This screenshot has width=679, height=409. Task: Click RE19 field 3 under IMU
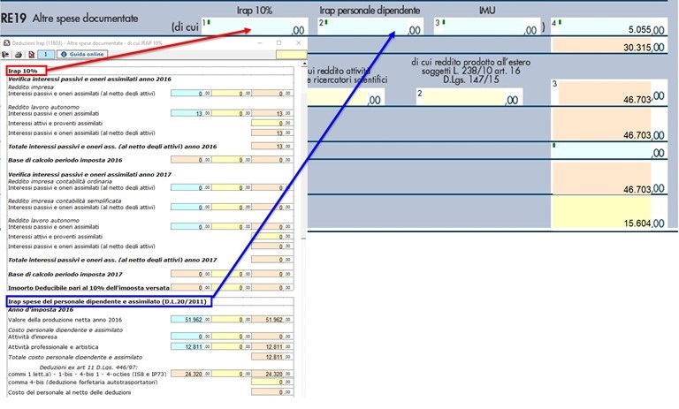(487, 27)
